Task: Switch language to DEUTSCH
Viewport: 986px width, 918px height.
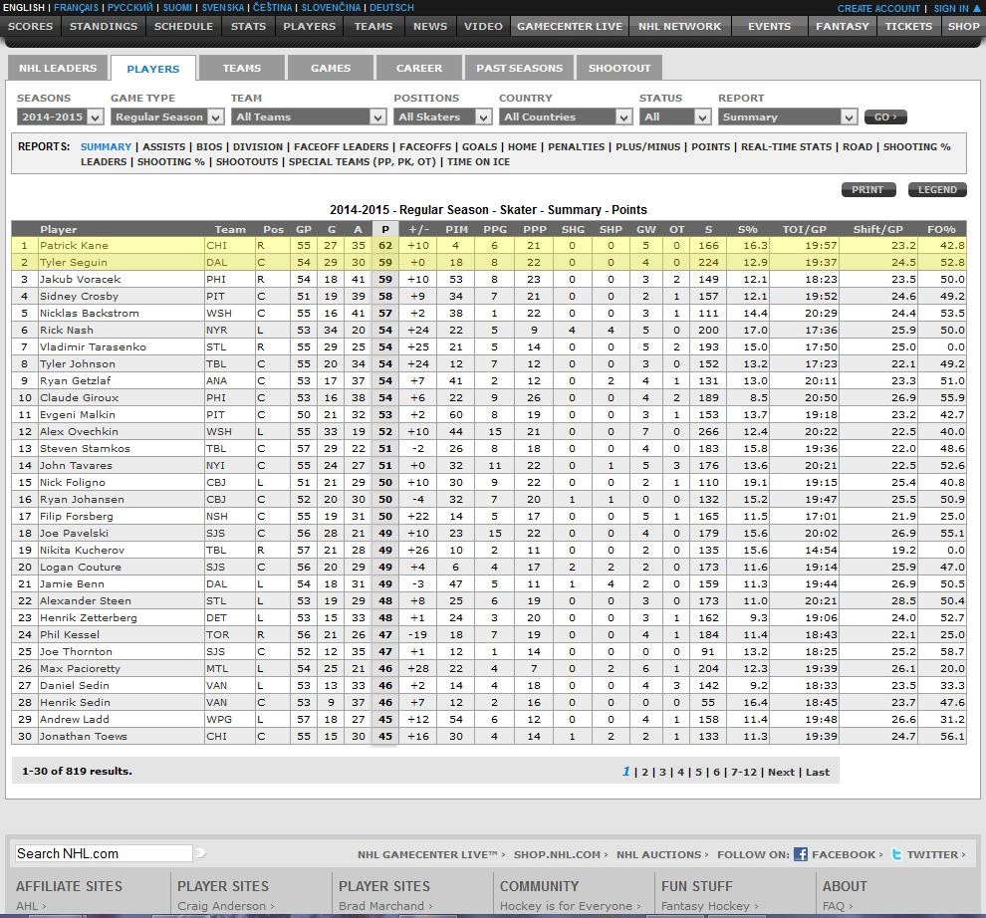Action: [391, 8]
